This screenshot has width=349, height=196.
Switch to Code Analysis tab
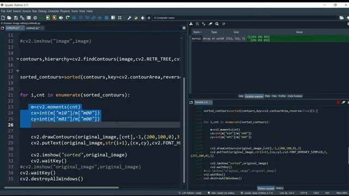tap(294, 96)
